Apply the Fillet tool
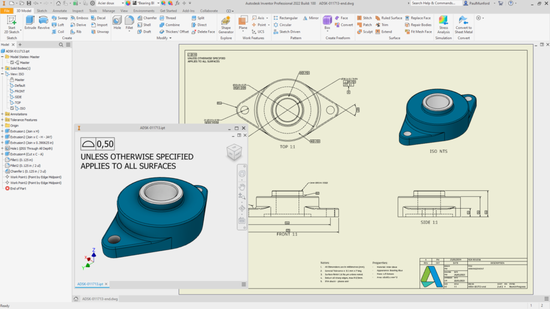This screenshot has height=309, width=550. (129, 23)
